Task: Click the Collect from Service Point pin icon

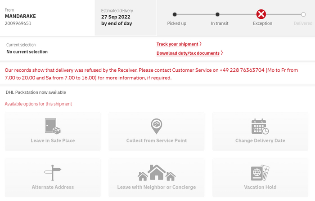Action: point(156,126)
